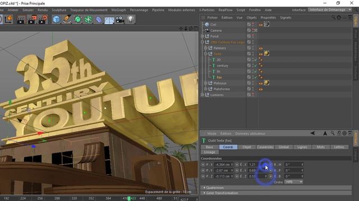Select the Camera object in tree

pyautogui.click(x=216, y=30)
